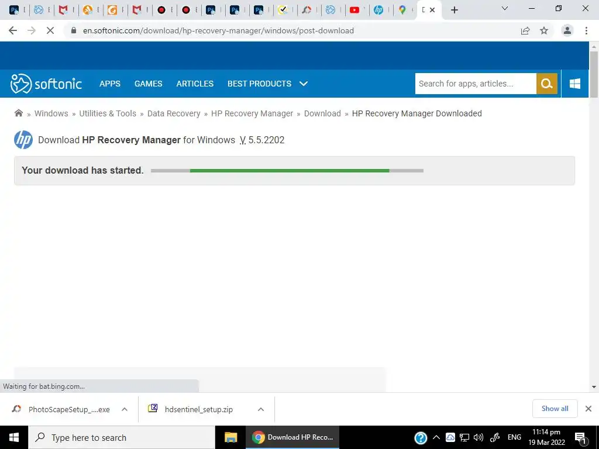Click the scrollbar up arrow
The image size is (599, 449).
click(594, 46)
